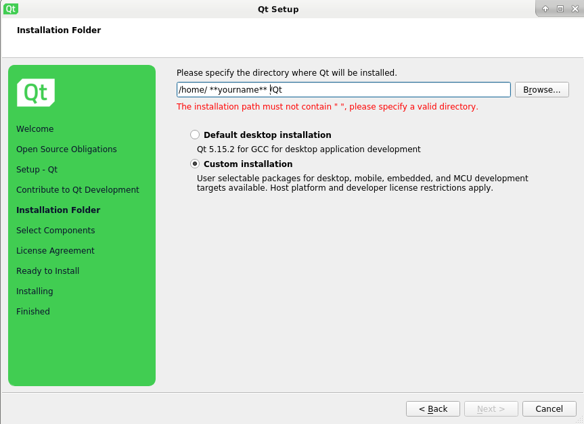The height and width of the screenshot is (424, 584).
Task: Click the window resize grip in the corner
Action: [x=579, y=419]
